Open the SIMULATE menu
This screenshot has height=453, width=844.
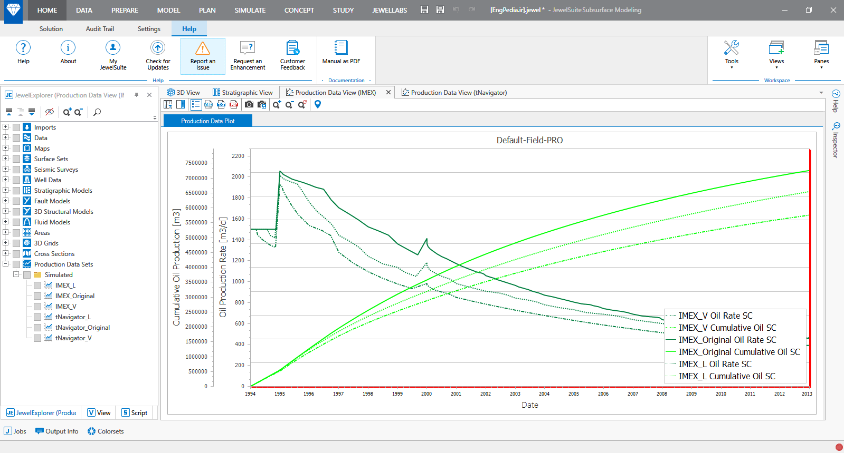point(250,10)
